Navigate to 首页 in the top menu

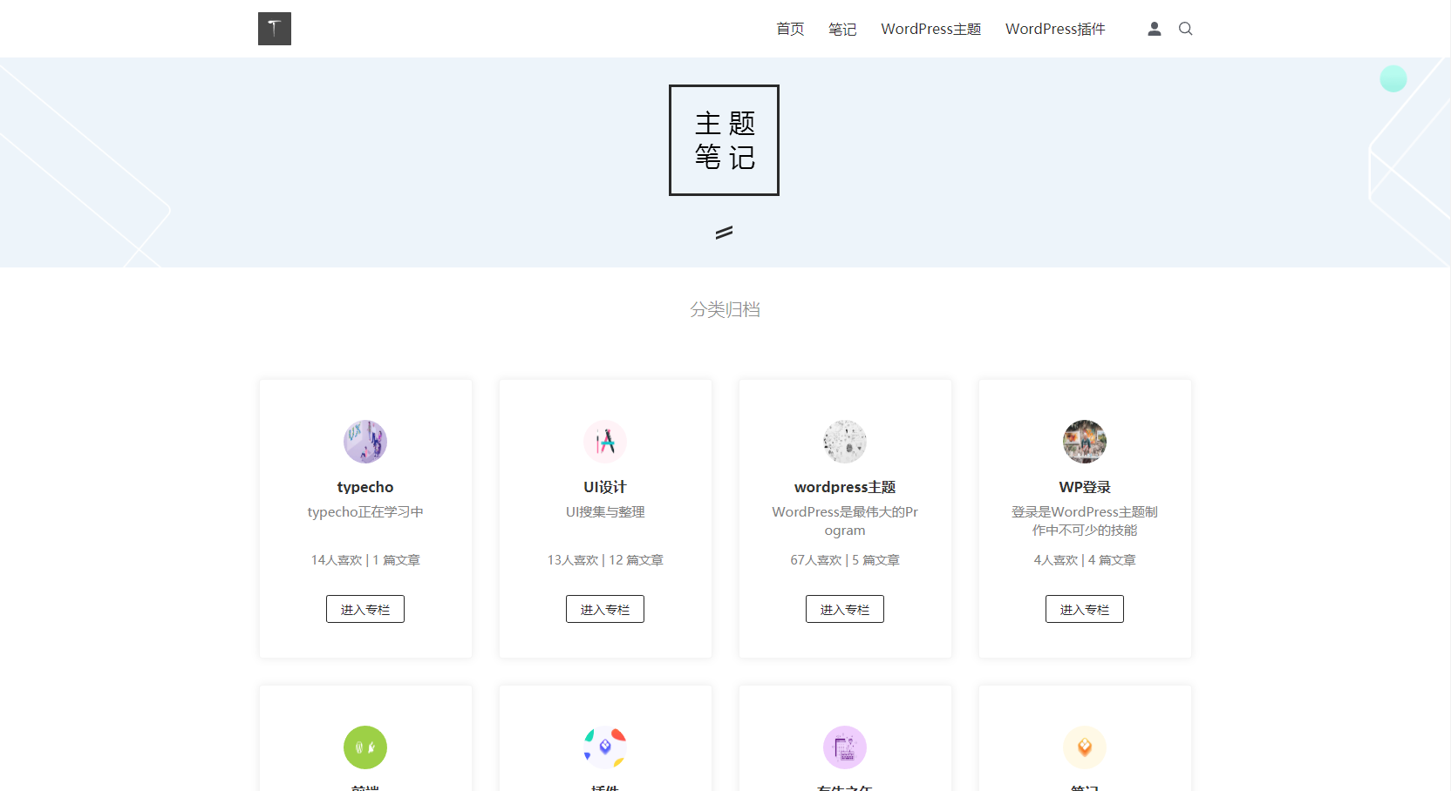click(789, 29)
